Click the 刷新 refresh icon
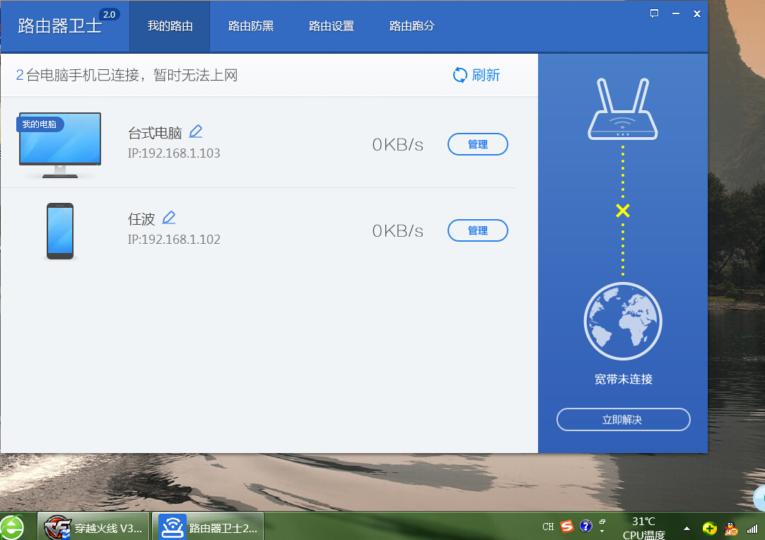The width and height of the screenshot is (765, 540). coord(460,74)
